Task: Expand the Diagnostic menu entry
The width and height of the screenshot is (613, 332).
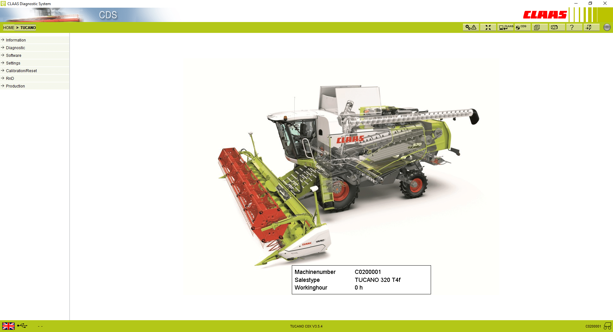Action: (x=15, y=48)
